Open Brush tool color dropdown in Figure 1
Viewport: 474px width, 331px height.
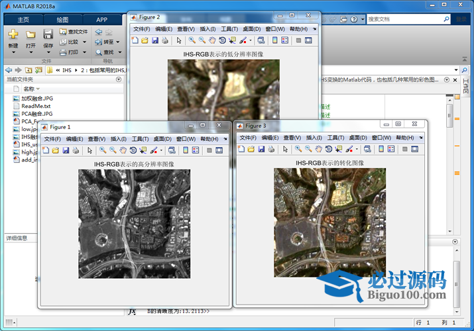point(160,151)
